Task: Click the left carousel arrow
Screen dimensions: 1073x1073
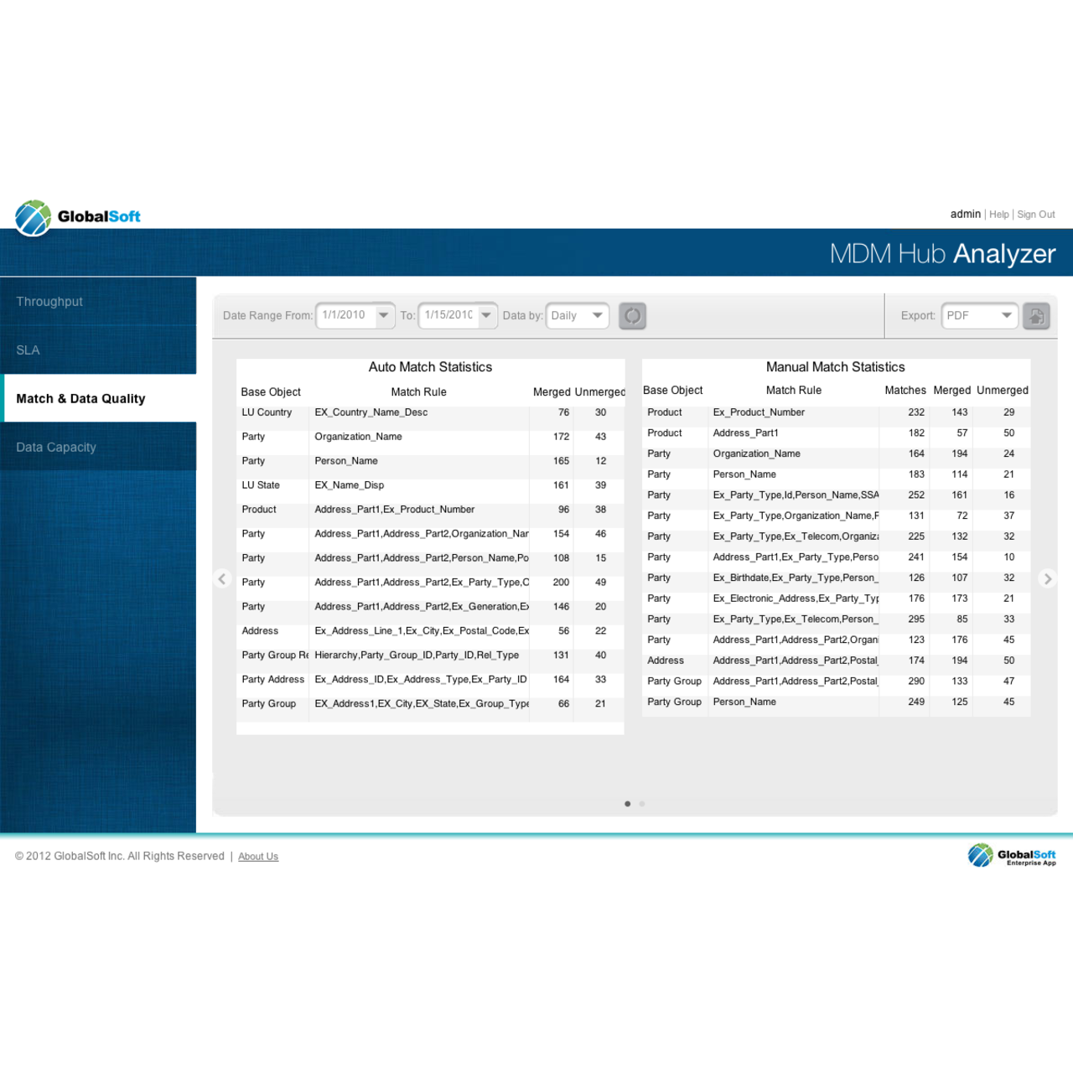Action: click(x=222, y=578)
